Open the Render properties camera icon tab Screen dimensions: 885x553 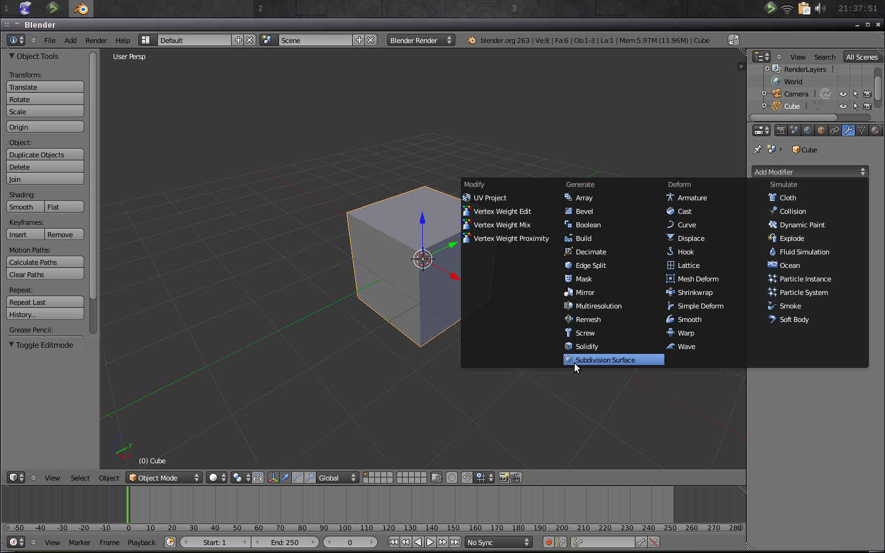[x=781, y=130]
